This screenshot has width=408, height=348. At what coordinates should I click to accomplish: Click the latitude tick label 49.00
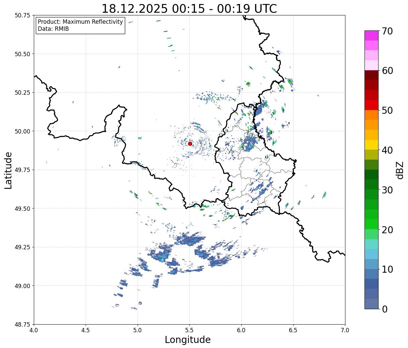pyautogui.click(x=22, y=286)
